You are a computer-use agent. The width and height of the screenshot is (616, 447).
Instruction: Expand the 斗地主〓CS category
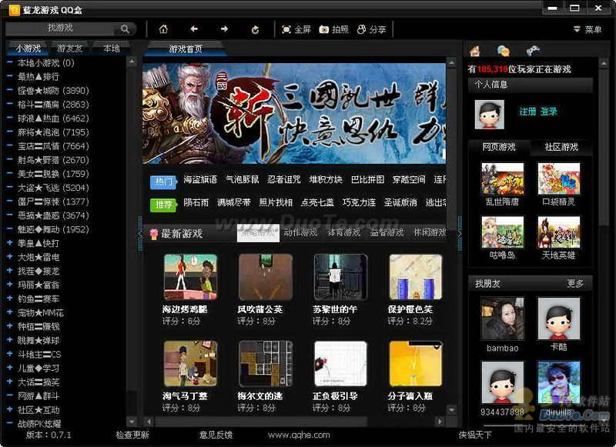pyautogui.click(x=10, y=354)
